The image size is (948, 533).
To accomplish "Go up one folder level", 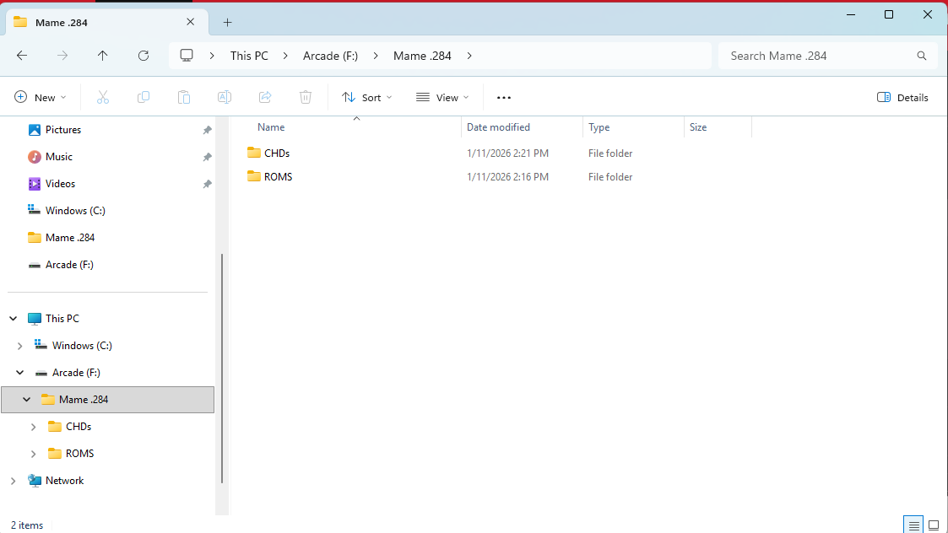I will click(103, 56).
